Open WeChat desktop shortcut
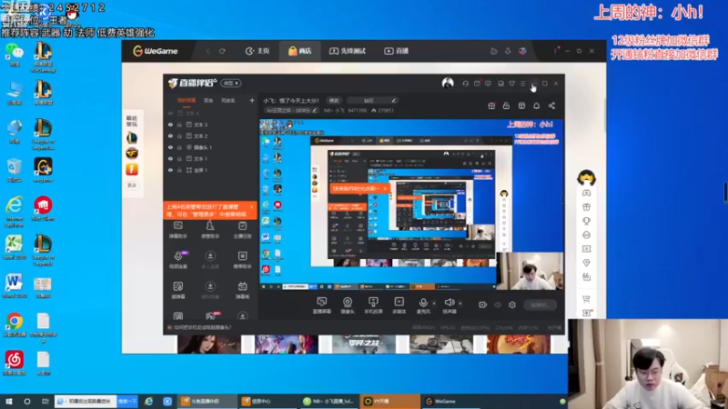The width and height of the screenshot is (728, 409). click(x=15, y=55)
